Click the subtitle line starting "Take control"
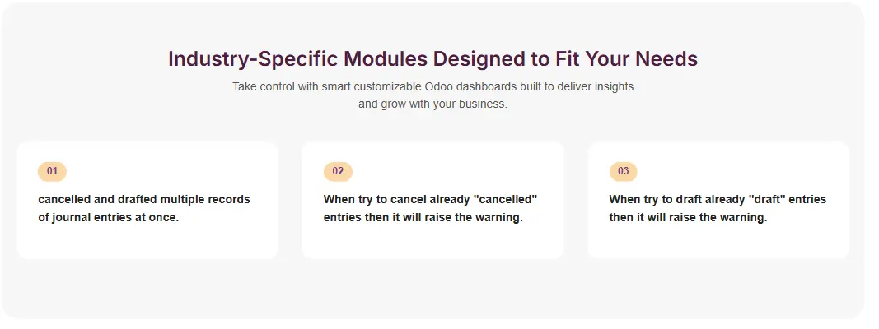 [x=432, y=86]
